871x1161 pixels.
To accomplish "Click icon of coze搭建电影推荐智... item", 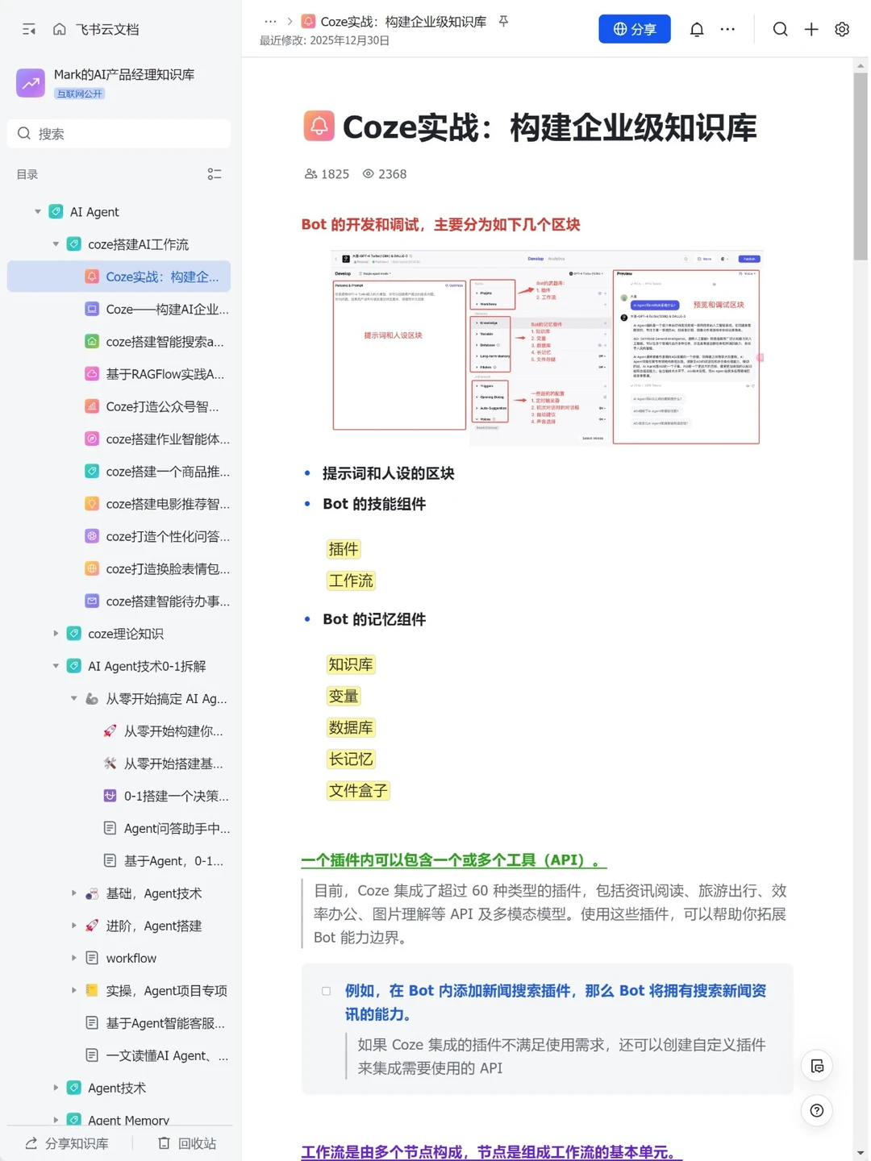I will 92,503.
